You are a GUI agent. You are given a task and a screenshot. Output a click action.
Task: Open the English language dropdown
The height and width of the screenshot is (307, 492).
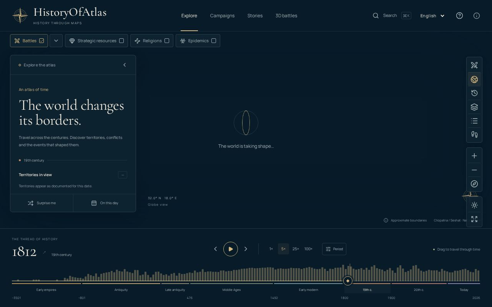pos(432,16)
